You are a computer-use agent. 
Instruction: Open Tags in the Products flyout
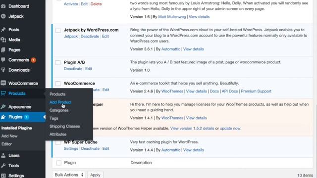(x=54, y=118)
